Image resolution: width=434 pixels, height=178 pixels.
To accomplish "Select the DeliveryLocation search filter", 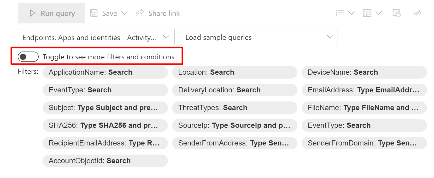I will coord(234,90).
